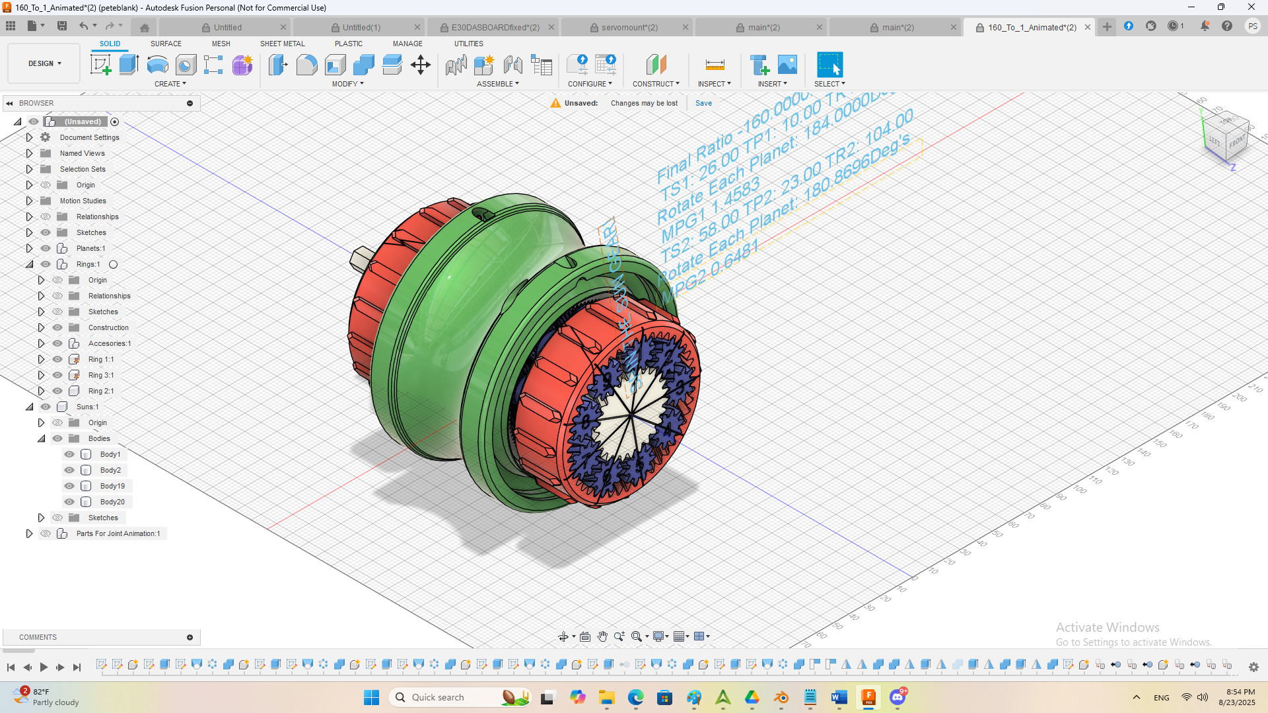The image size is (1268, 713).
Task: Select the New Component tool
Action: [x=484, y=65]
